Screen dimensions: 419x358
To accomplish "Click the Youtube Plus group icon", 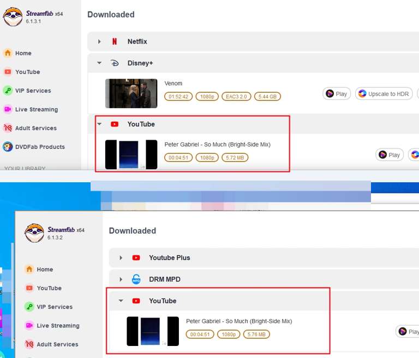I will click(x=136, y=258).
